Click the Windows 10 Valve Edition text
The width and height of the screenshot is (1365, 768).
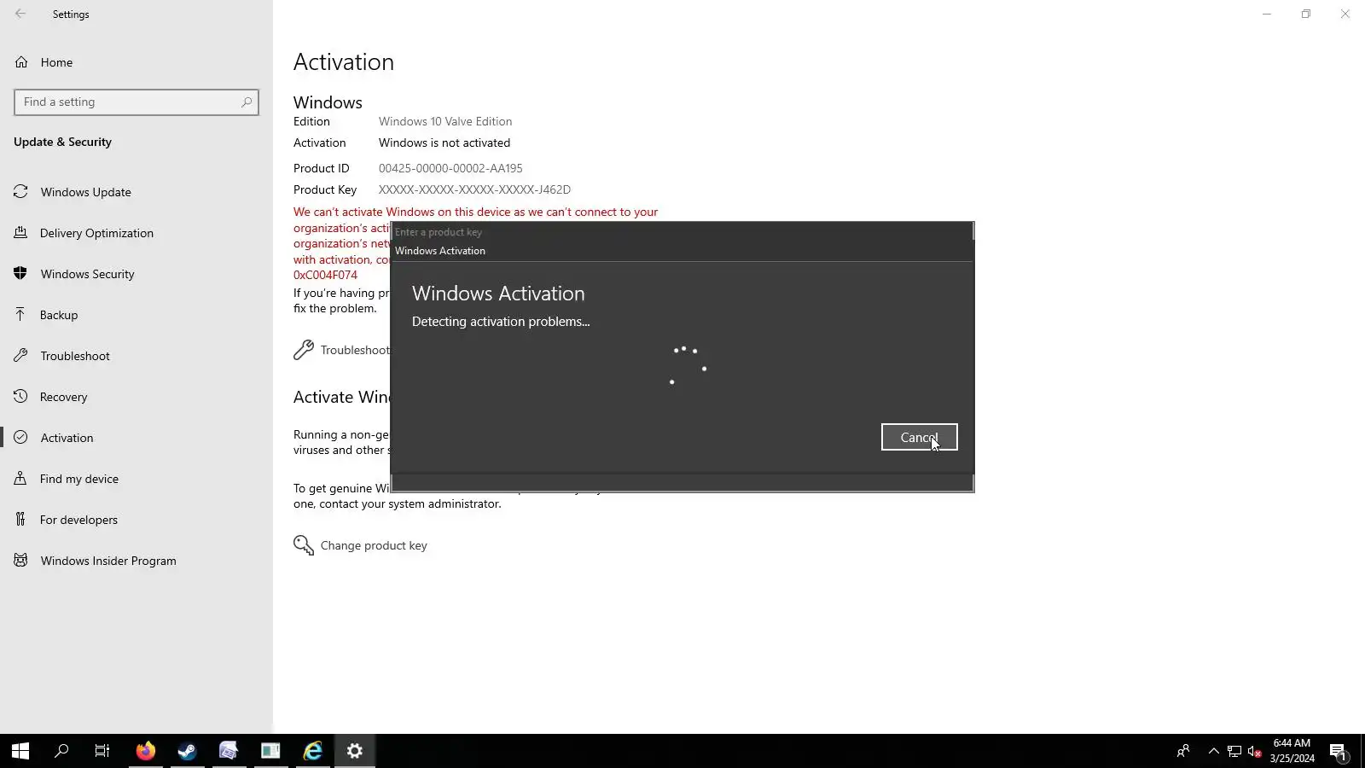click(445, 122)
